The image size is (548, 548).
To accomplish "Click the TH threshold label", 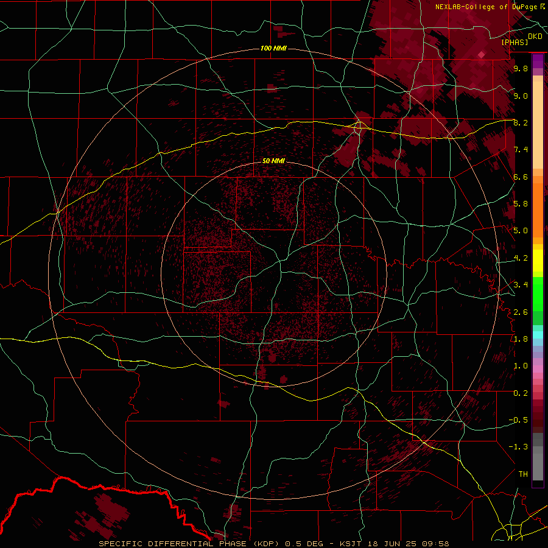I will 523,474.
